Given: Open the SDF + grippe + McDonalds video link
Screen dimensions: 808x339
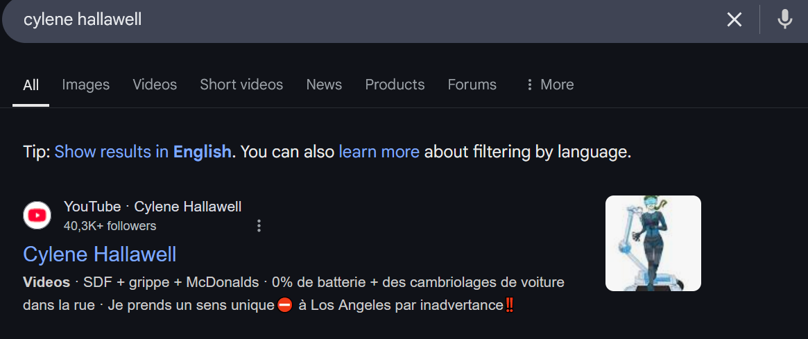Looking at the screenshot, I should click(171, 282).
